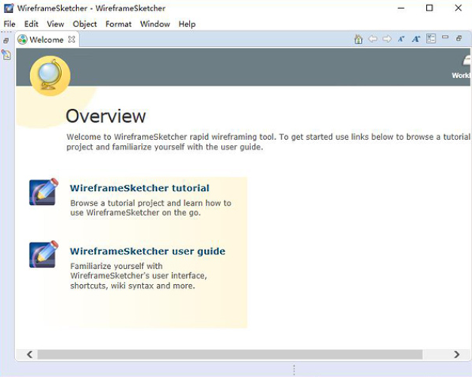Image resolution: width=472 pixels, height=377 pixels.
Task: Click the customize page checklist icon
Action: (x=431, y=39)
